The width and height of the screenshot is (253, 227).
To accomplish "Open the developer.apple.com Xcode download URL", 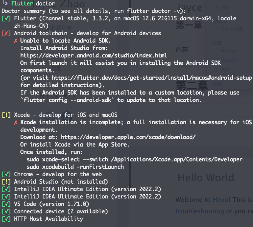I will (x=128, y=137).
